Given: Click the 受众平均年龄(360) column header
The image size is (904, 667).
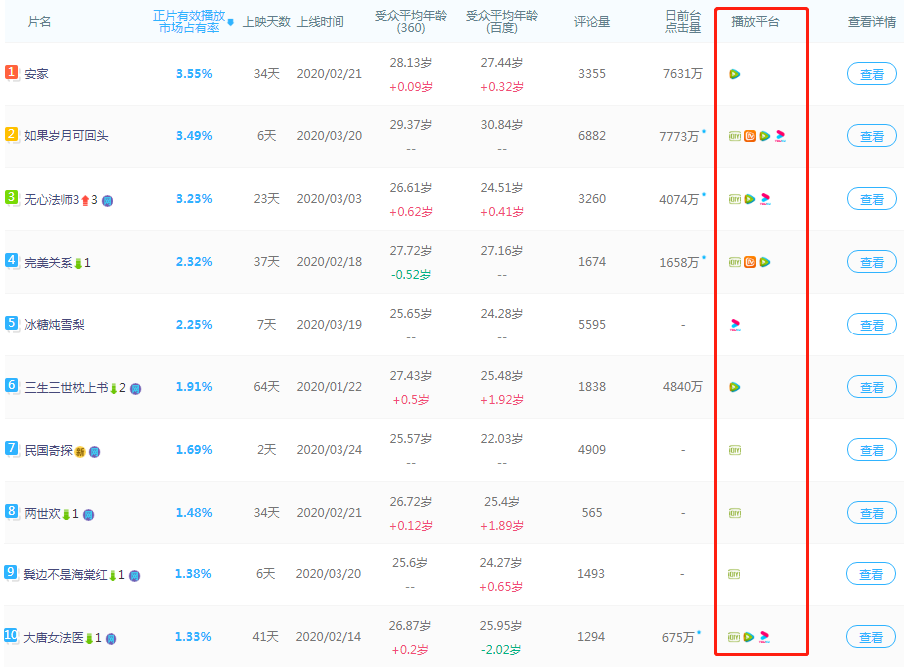Looking at the screenshot, I should (x=411, y=22).
